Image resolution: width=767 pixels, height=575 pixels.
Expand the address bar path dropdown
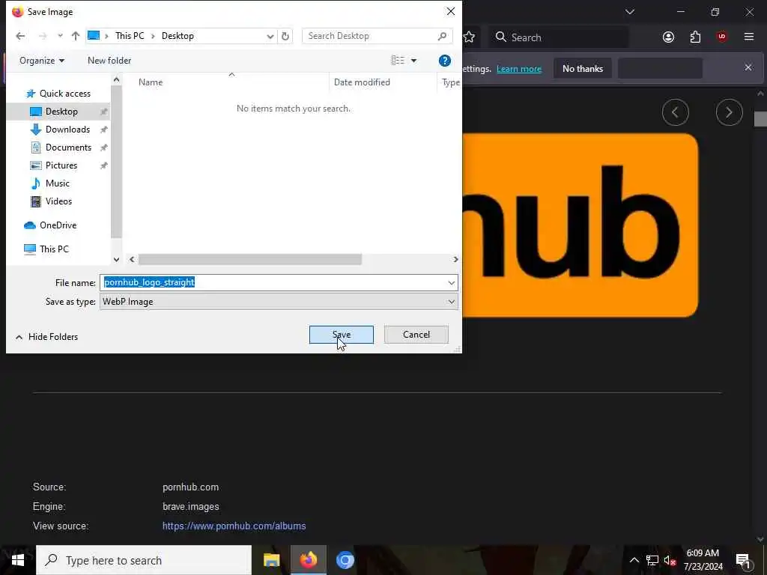click(x=270, y=36)
